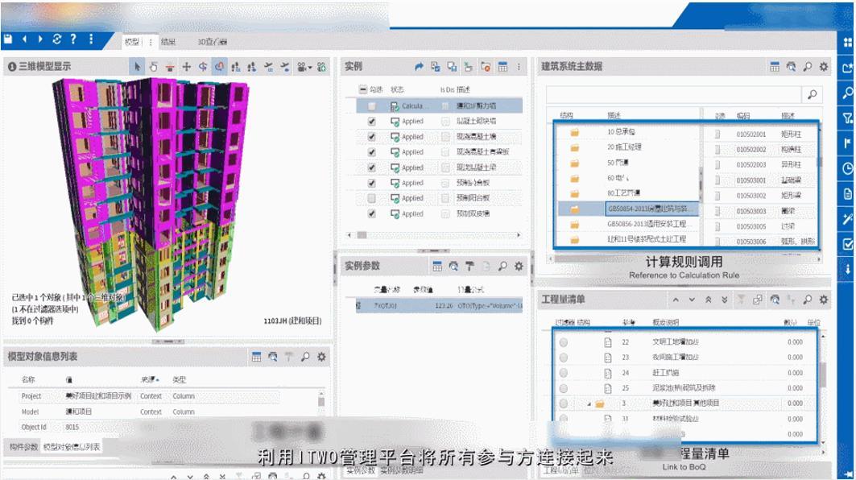
Task: Click the 状态 column header in 实例
Action: click(397, 89)
